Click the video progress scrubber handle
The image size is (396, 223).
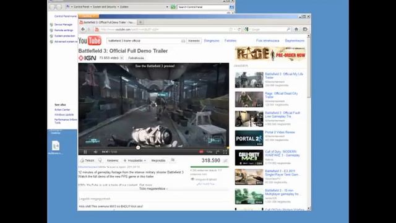tap(138, 147)
